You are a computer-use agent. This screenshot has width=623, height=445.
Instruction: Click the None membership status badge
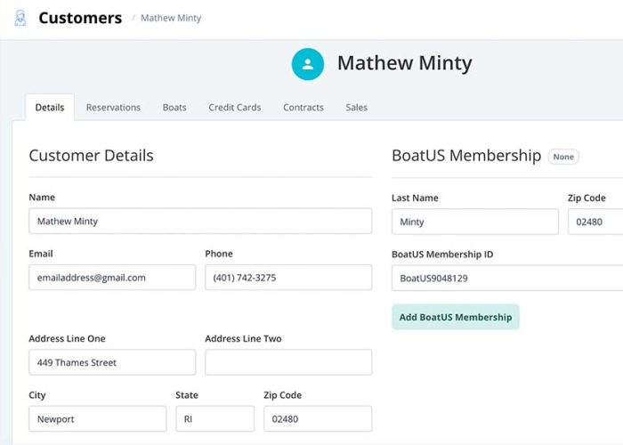[563, 157]
